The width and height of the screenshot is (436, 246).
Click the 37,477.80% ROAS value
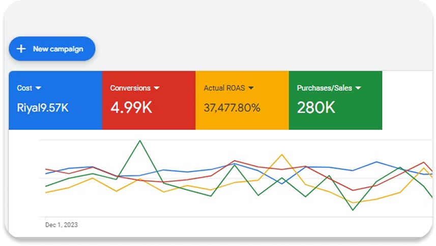point(232,108)
